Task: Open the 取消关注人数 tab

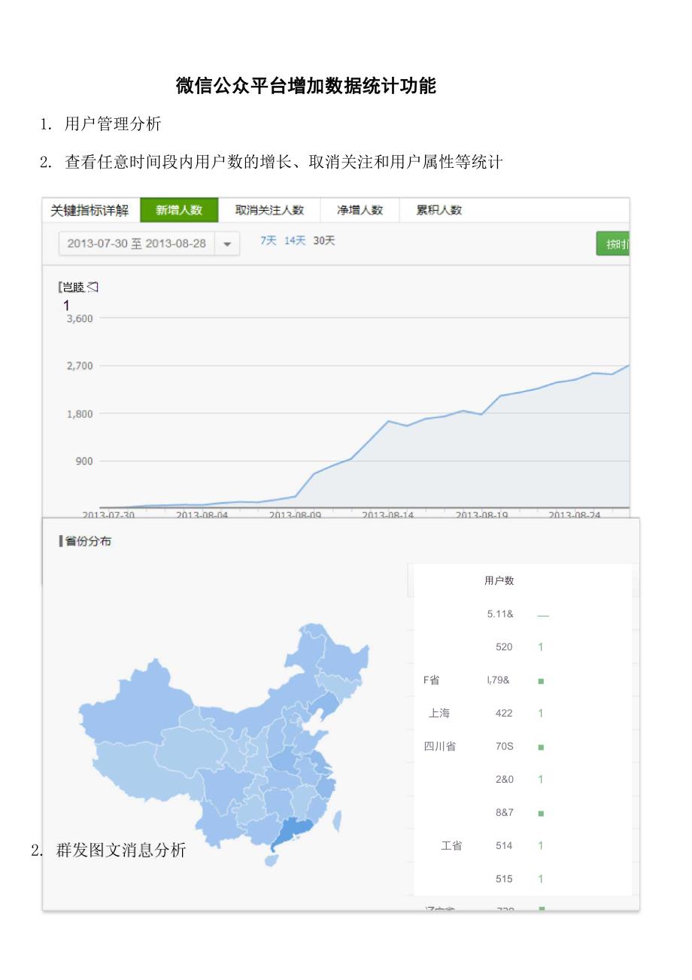Action: coord(269,210)
